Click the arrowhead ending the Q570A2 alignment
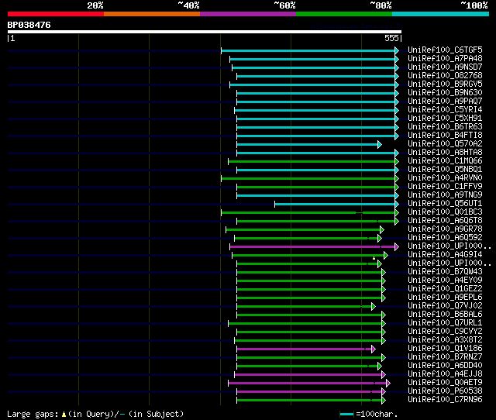 (380, 145)
